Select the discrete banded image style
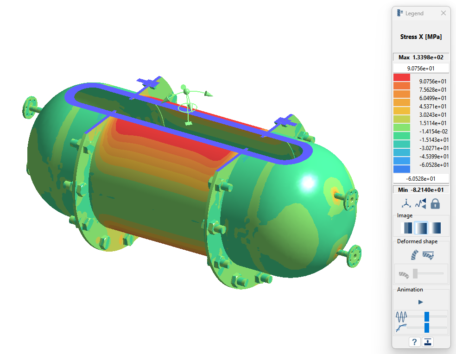The width and height of the screenshot is (456, 354). (406, 228)
